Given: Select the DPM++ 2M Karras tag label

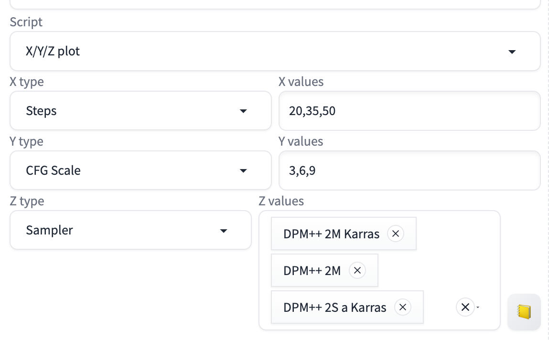Looking at the screenshot, I should click(331, 234).
